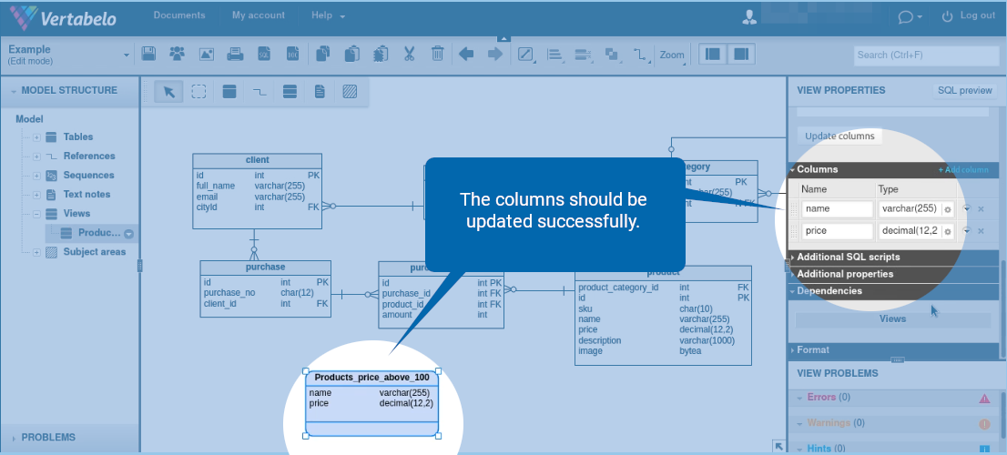Expand the Text notes tree node
1007x455 pixels.
[x=37, y=195]
